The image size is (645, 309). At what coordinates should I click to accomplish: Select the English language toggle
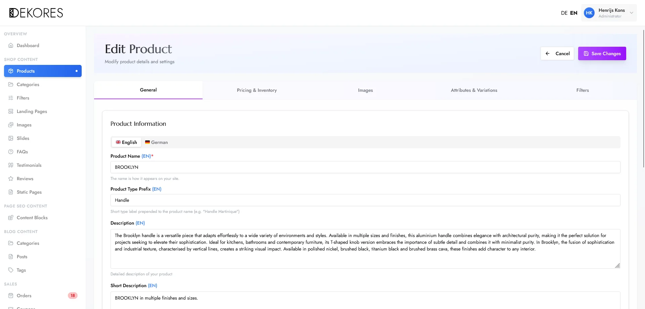(x=126, y=142)
